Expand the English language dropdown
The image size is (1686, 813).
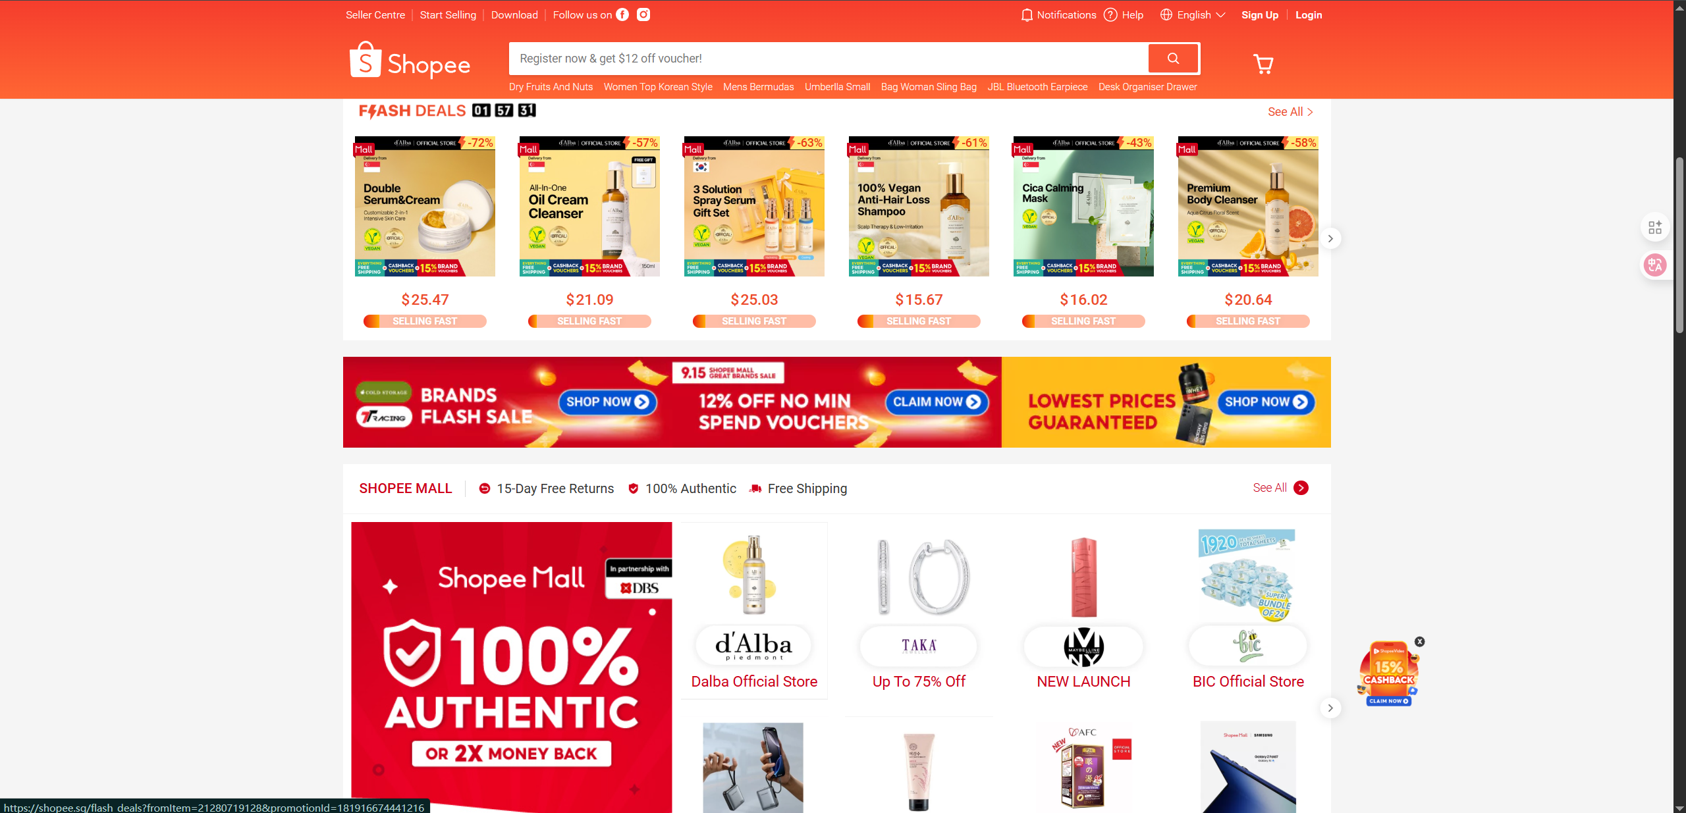1193,14
